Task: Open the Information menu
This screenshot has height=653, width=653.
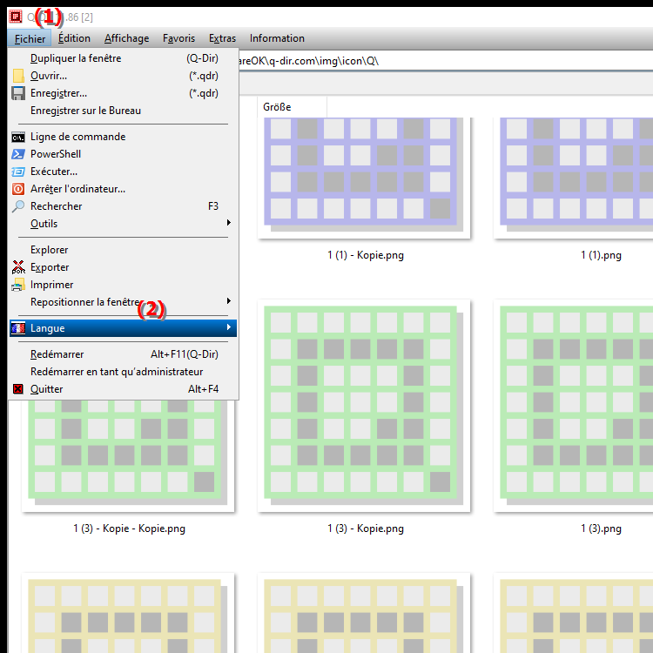Action: [277, 38]
